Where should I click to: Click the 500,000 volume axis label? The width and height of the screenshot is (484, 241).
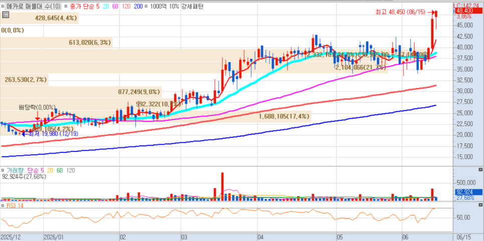point(465,182)
